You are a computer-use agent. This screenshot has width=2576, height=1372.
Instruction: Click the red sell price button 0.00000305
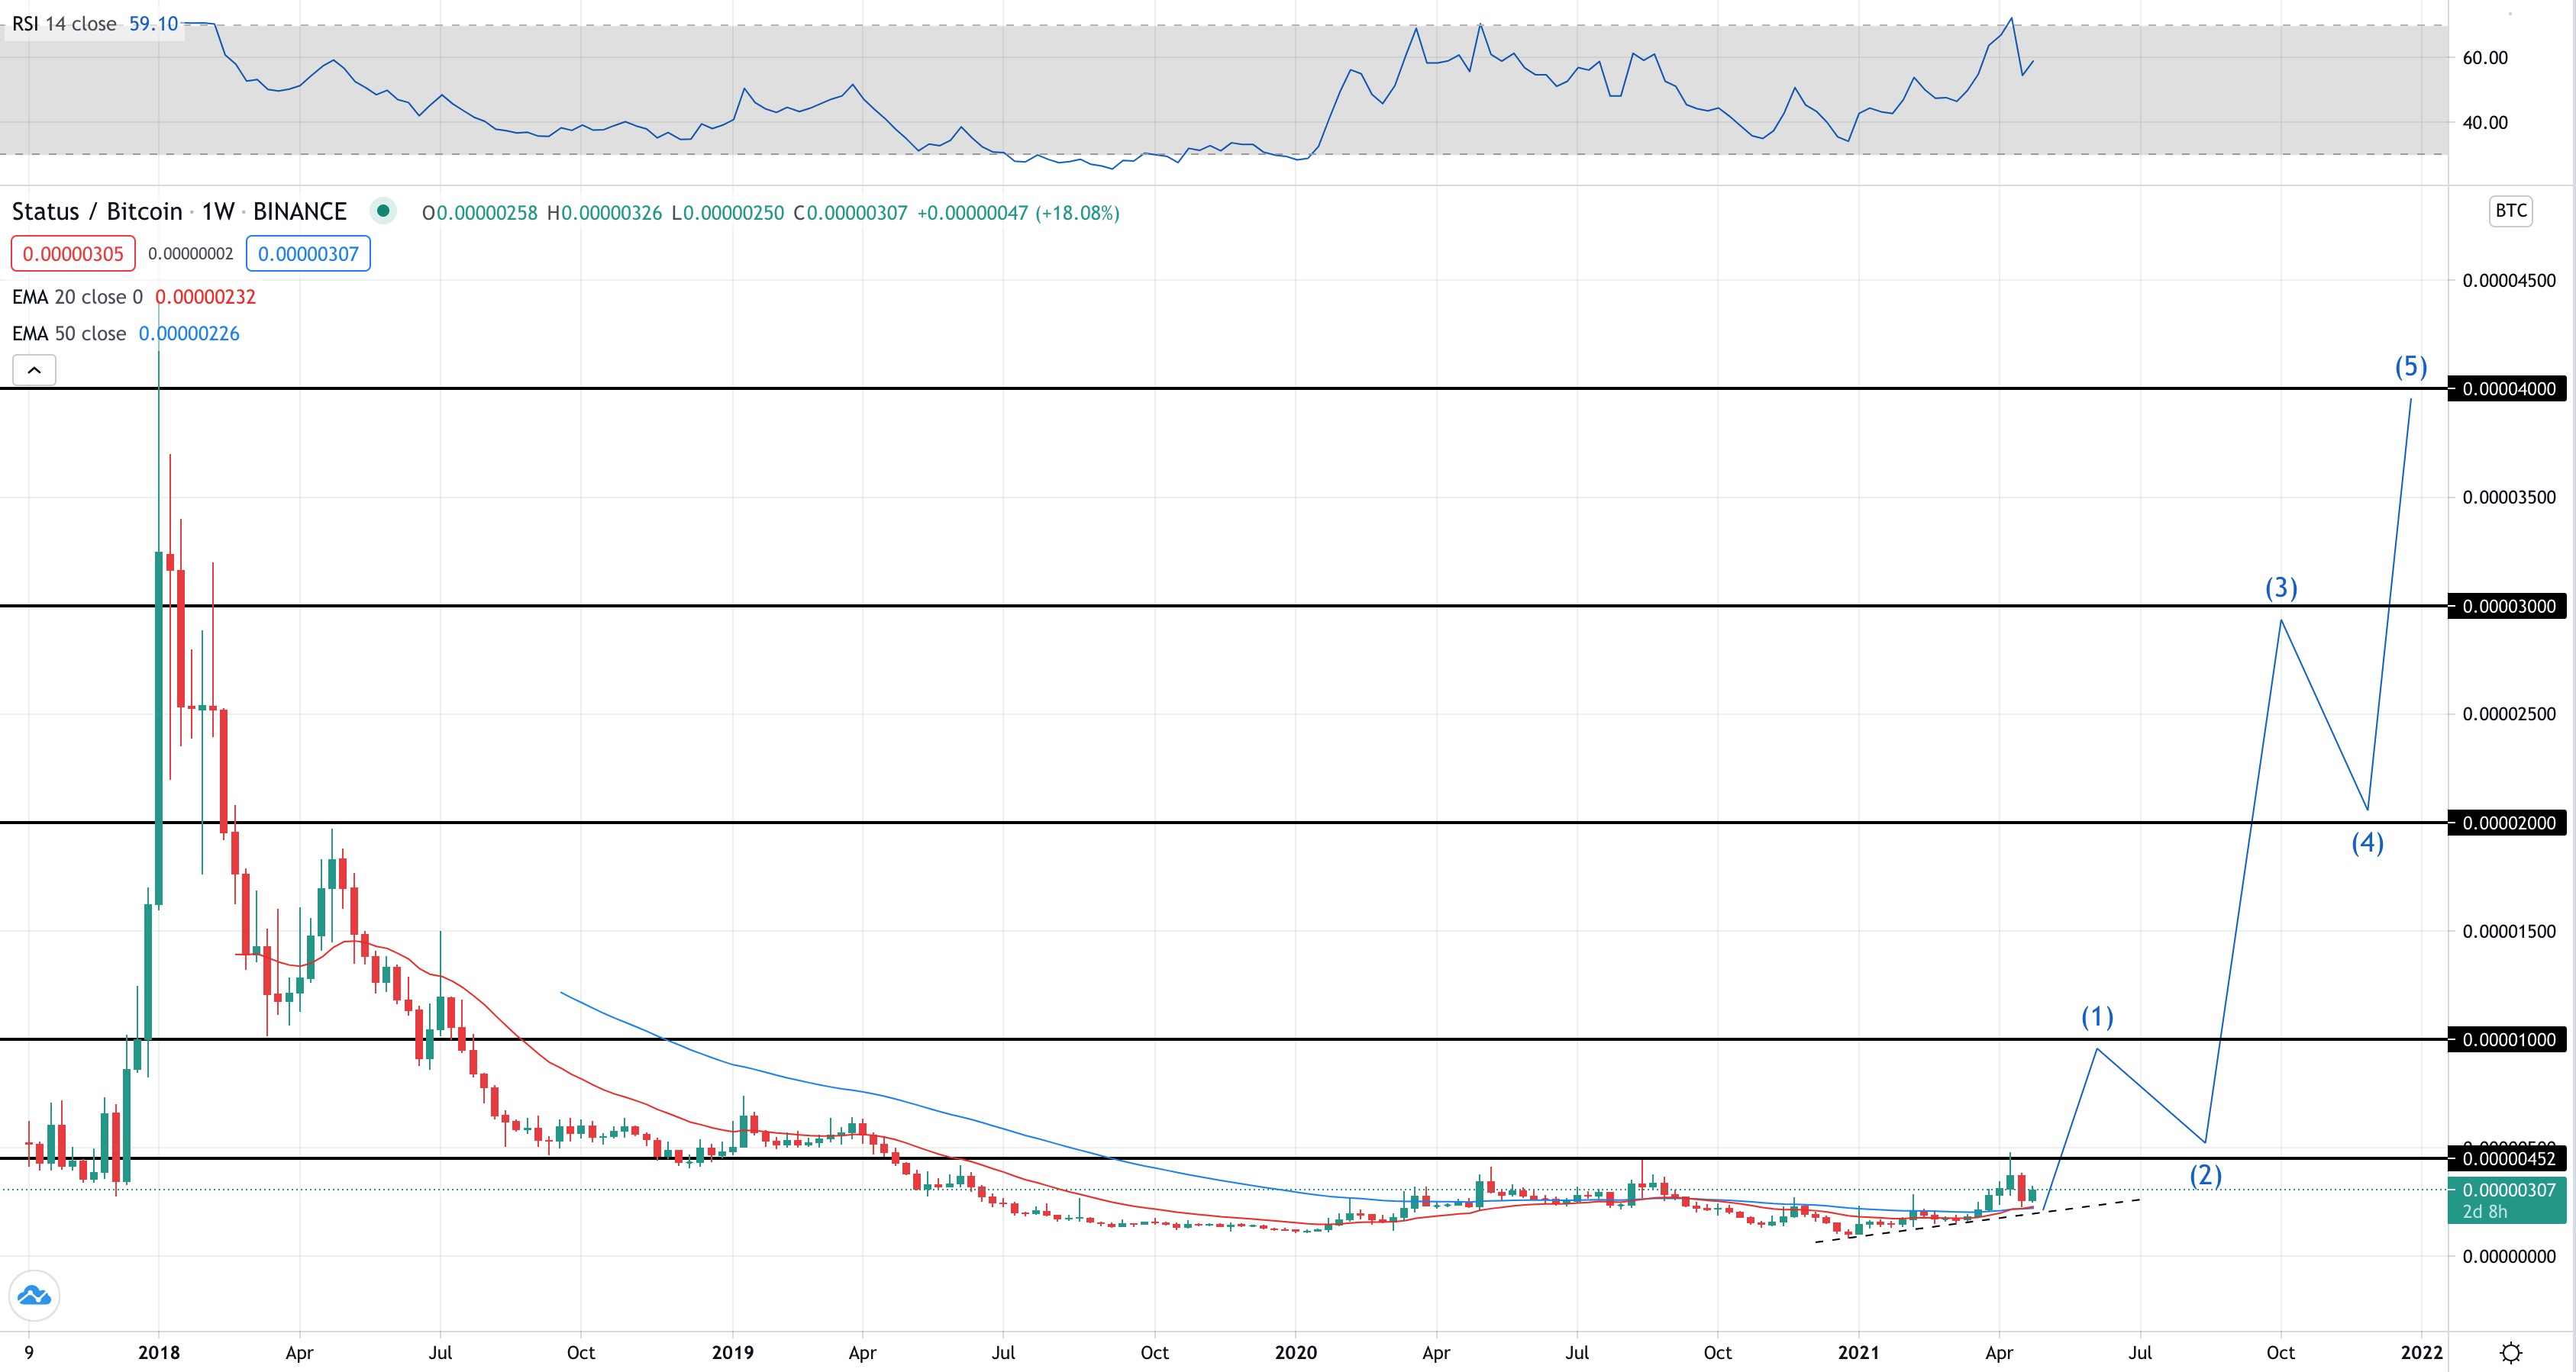(73, 254)
